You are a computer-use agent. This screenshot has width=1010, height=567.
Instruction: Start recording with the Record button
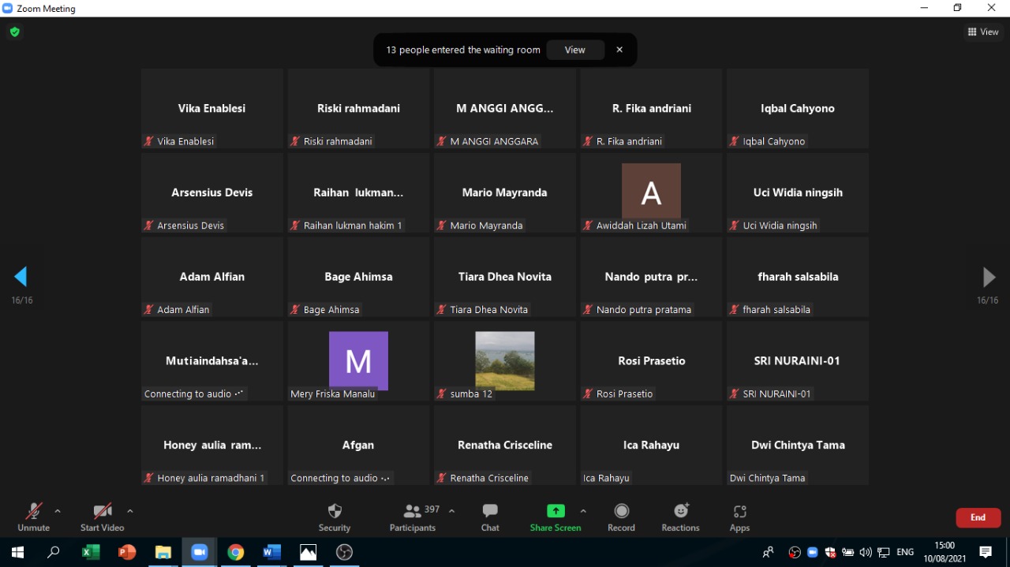point(621,517)
